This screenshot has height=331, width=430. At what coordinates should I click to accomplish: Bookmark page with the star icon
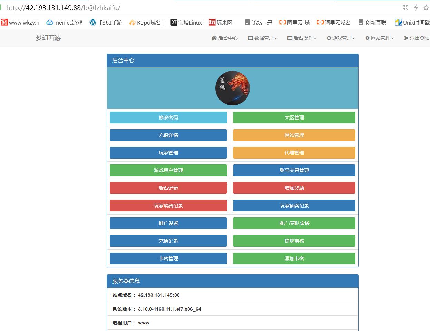point(426,8)
